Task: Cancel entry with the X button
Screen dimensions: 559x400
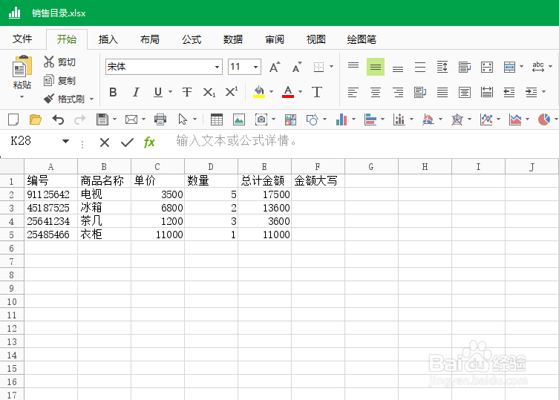Action: 105,142
